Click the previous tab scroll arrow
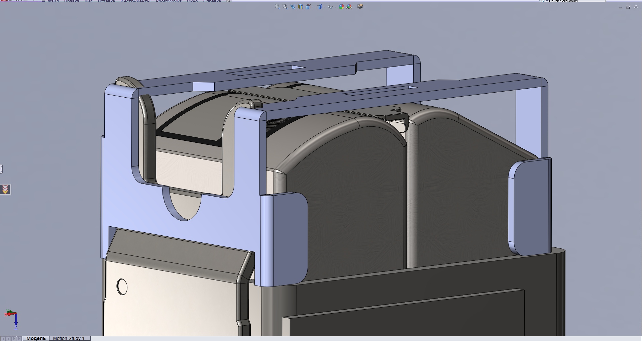642x341 pixels. [8, 339]
